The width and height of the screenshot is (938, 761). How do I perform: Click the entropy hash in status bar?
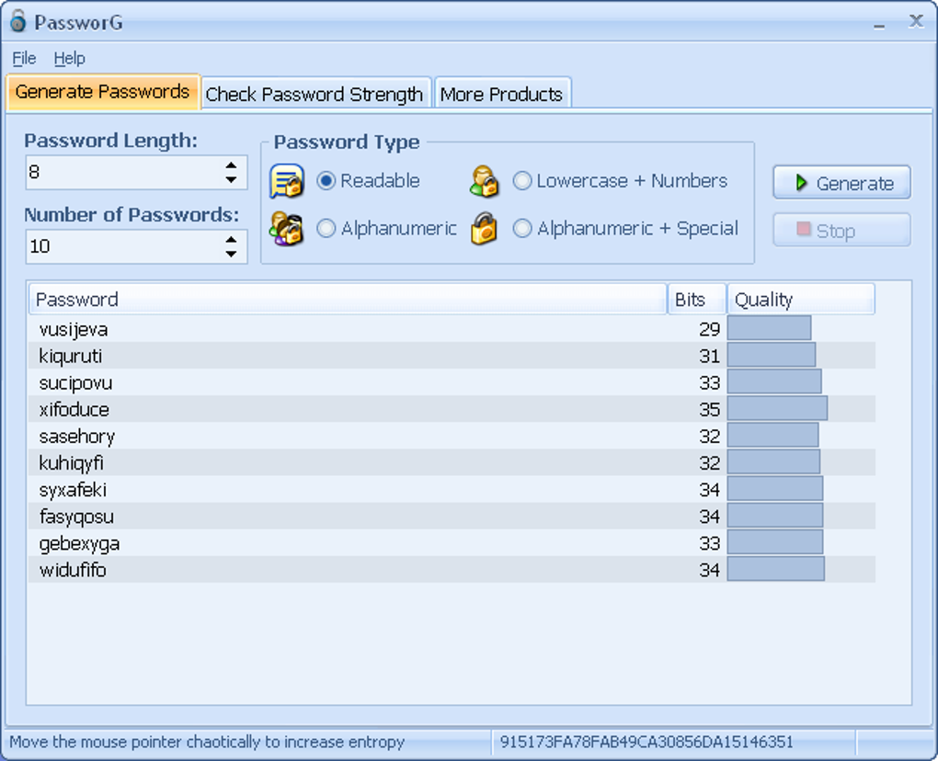click(x=646, y=742)
